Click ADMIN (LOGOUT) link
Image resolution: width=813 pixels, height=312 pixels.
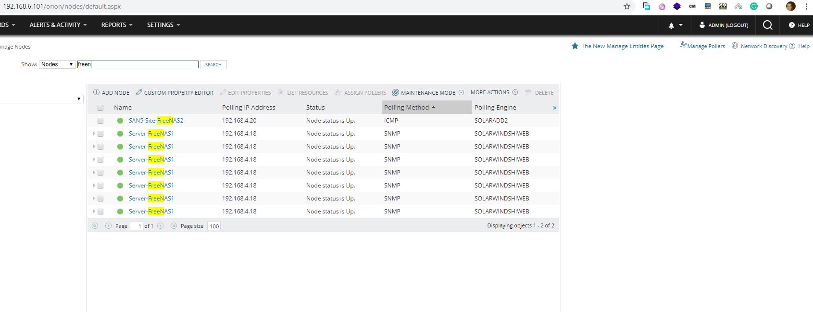[x=724, y=25]
